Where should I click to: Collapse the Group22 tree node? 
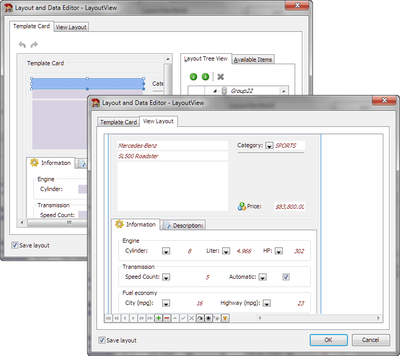click(x=215, y=91)
